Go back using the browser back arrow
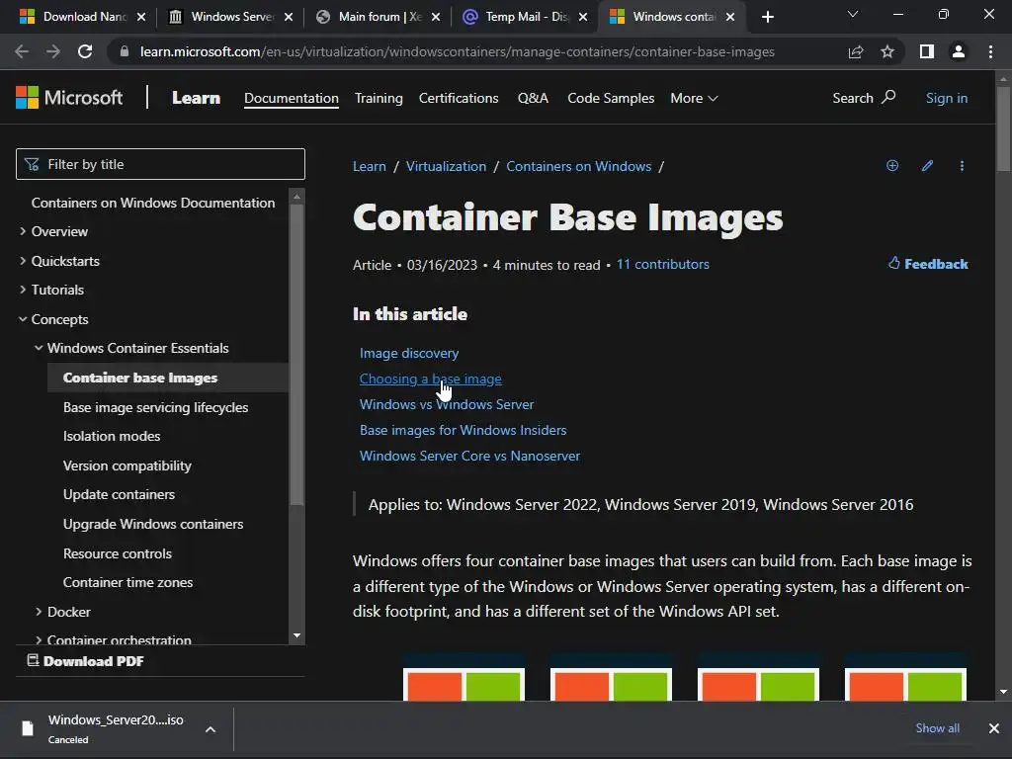1012x759 pixels. pos(22,51)
